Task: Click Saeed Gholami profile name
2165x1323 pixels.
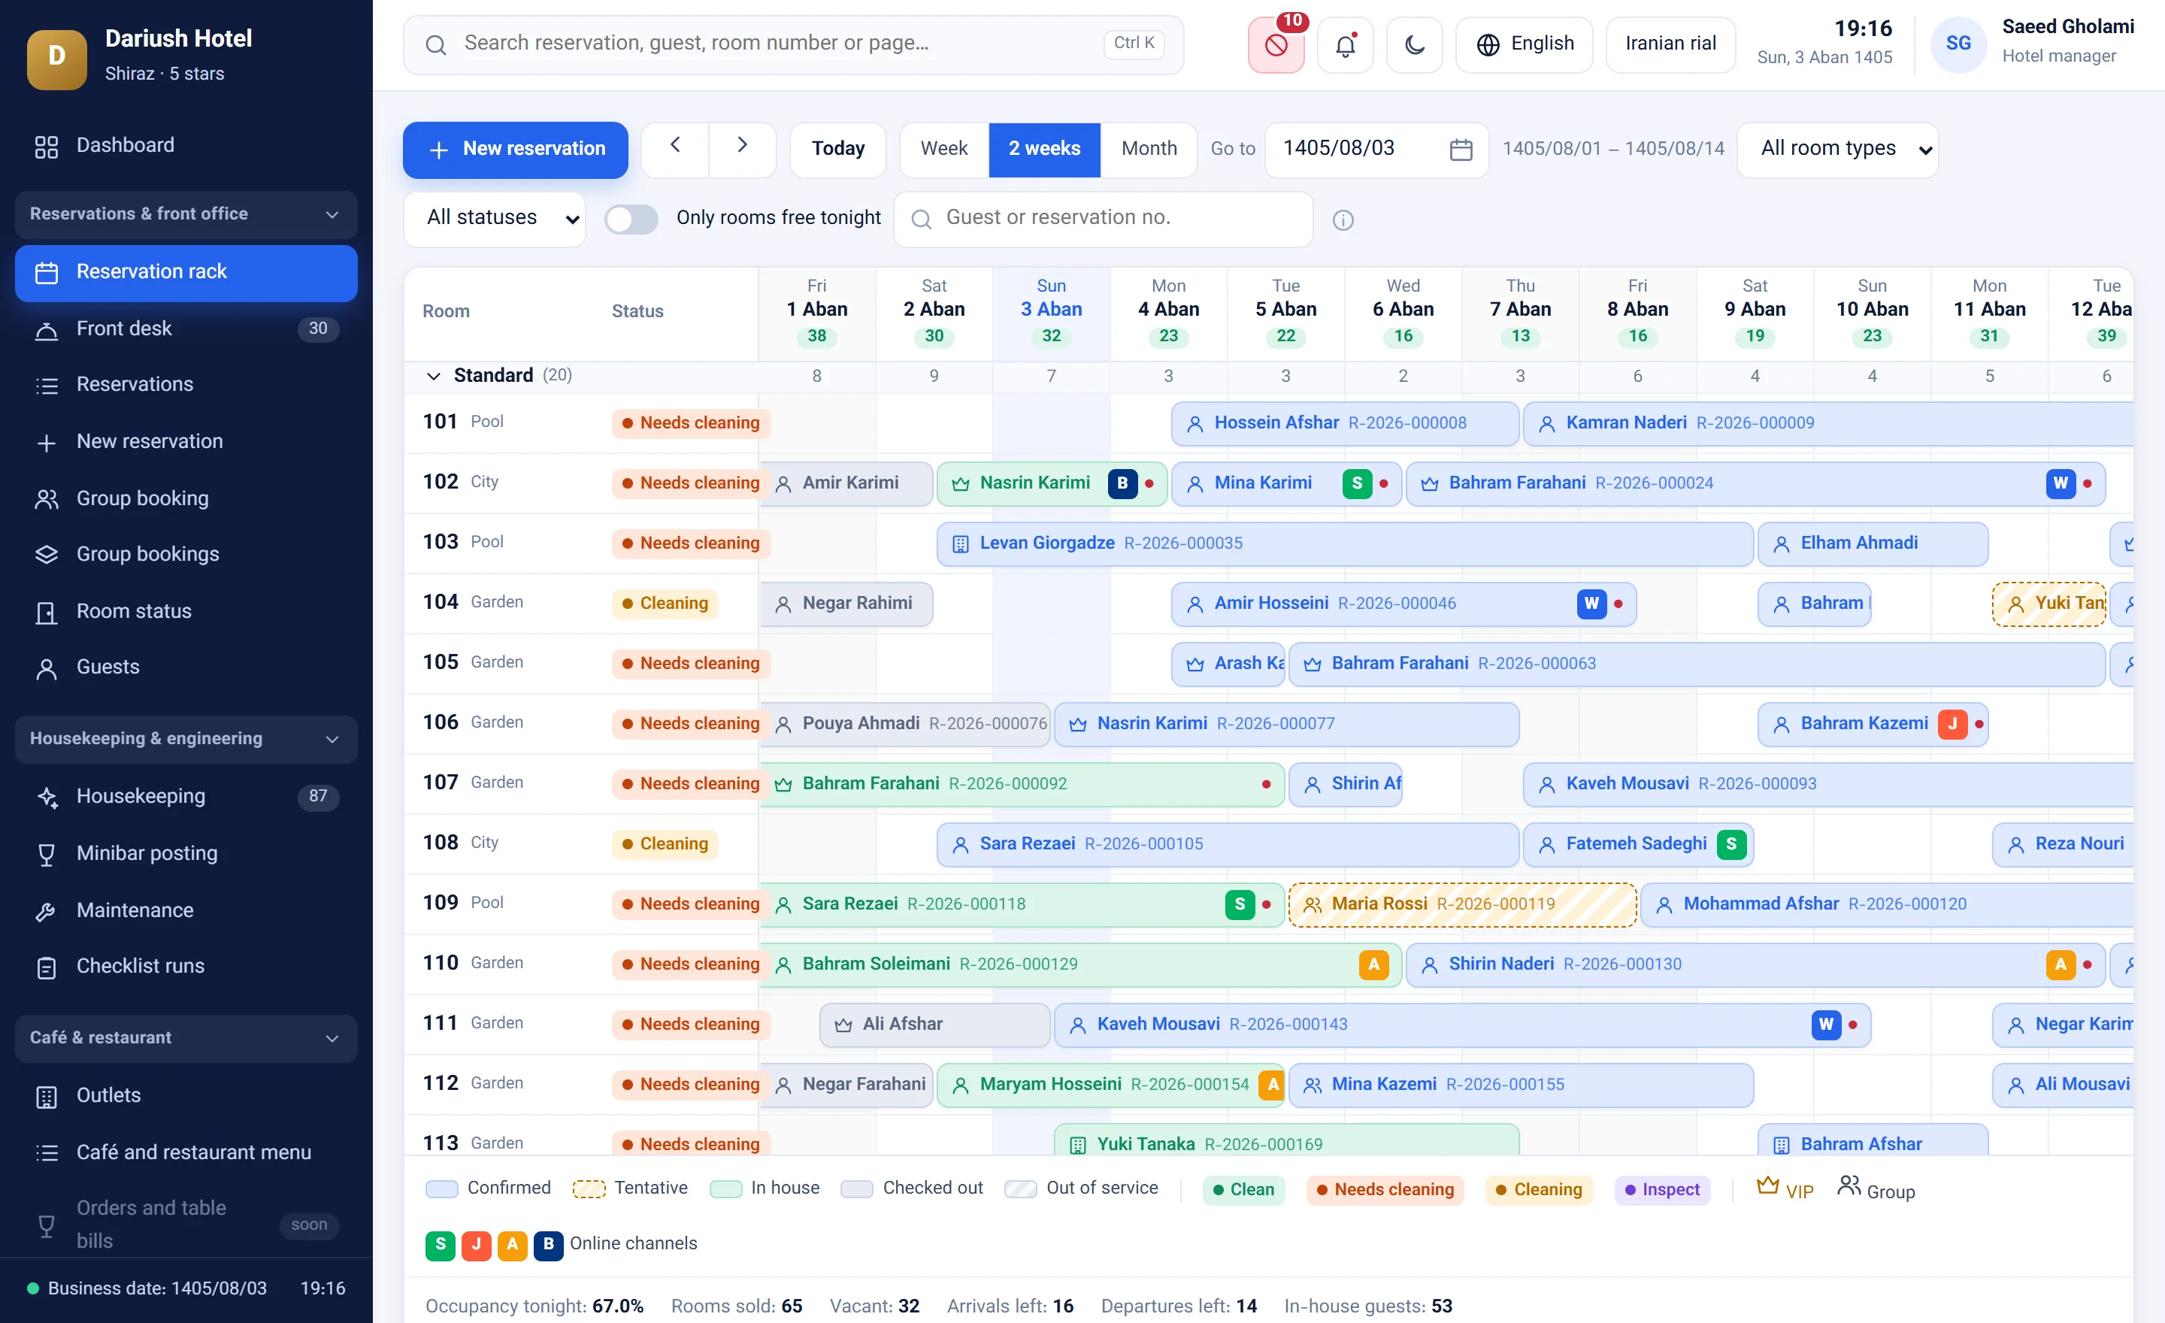Action: click(2067, 27)
